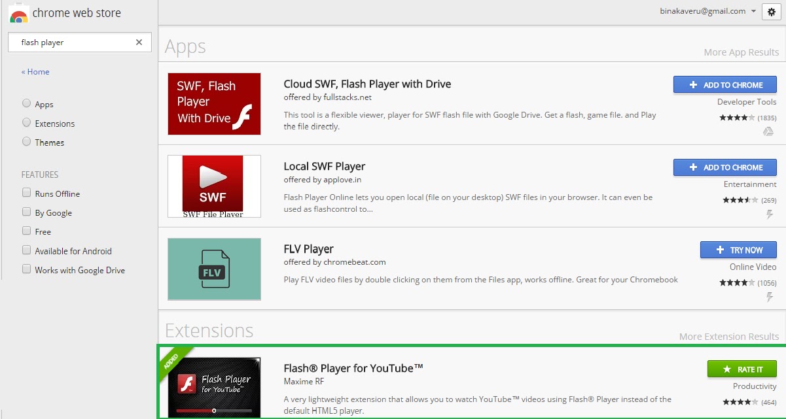Viewport: 786px width, 419px height.
Task: Open More App Results link
Action: [741, 52]
